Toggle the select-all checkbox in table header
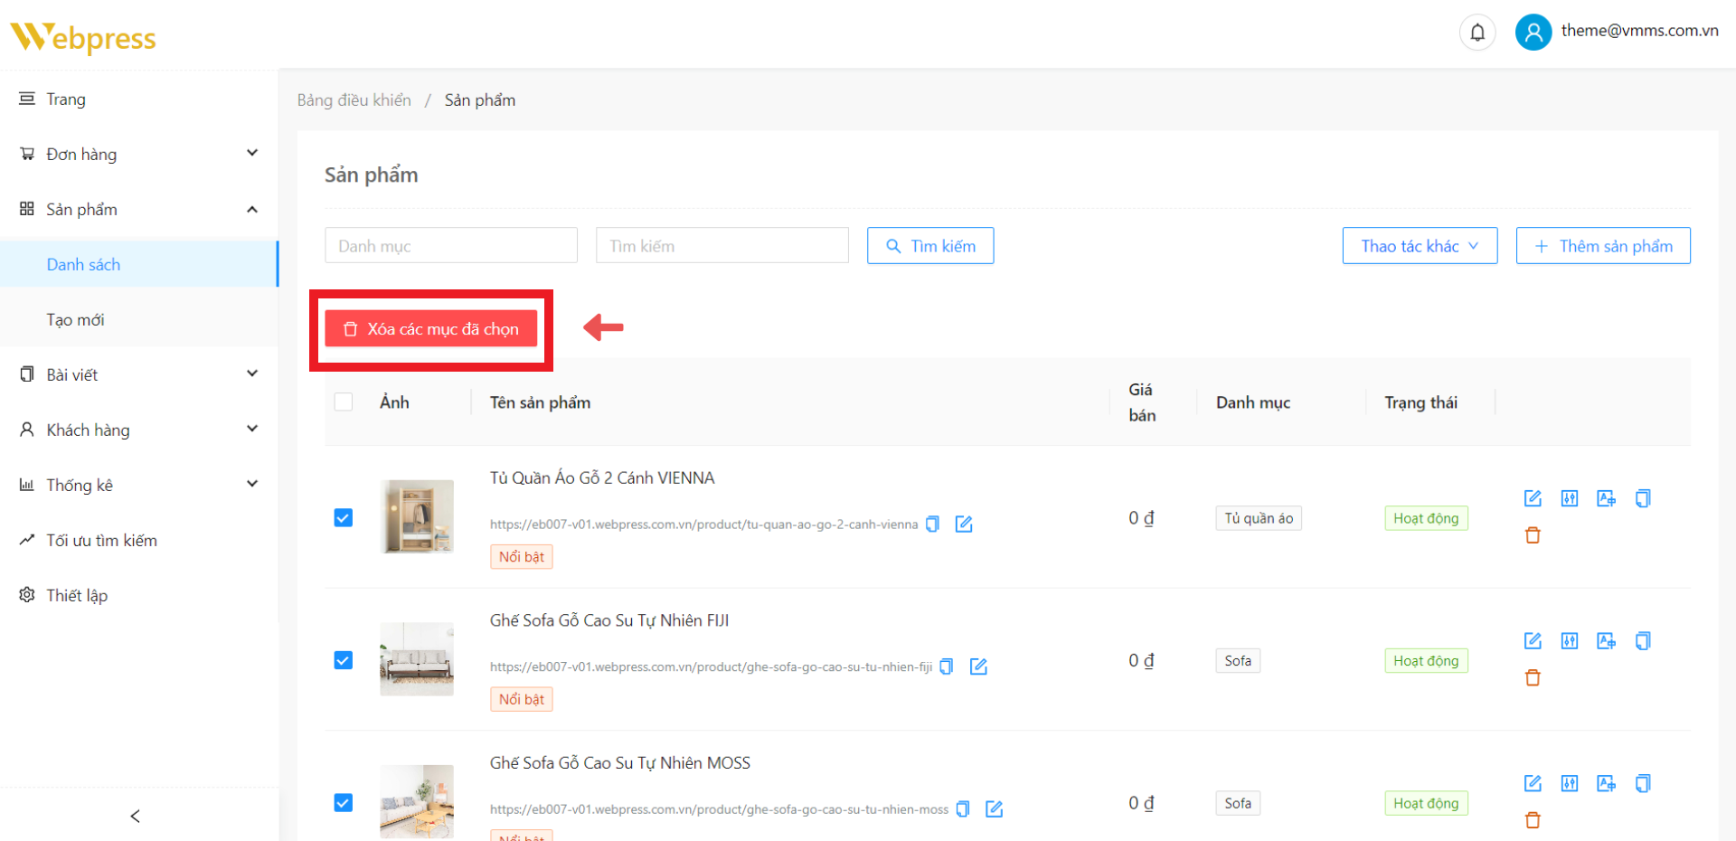 pyautogui.click(x=344, y=402)
